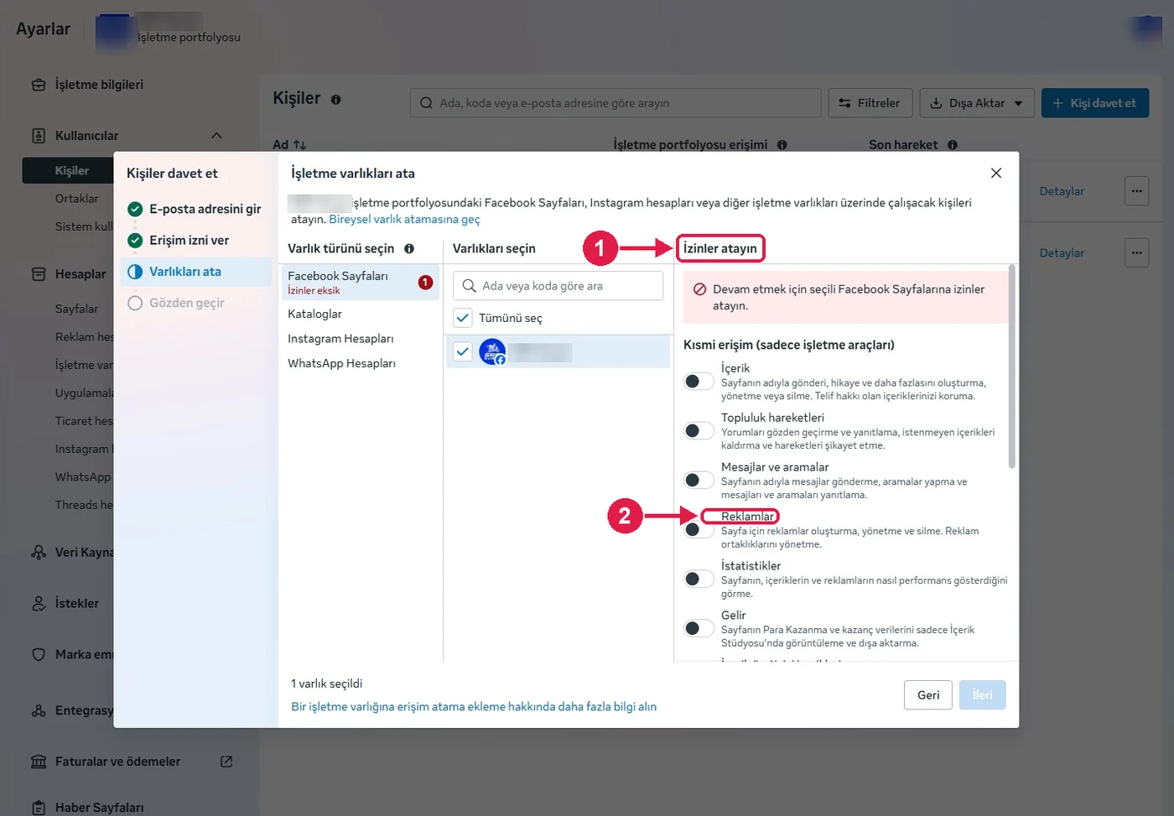Image resolution: width=1174 pixels, height=816 pixels.
Task: Open the Filtreler button
Action: pos(870,103)
